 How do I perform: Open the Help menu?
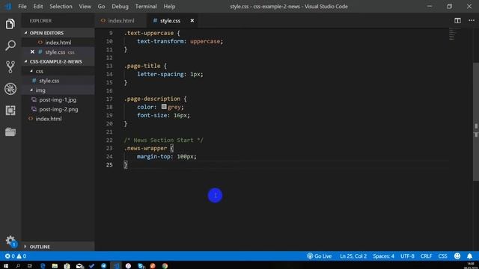coord(169,6)
